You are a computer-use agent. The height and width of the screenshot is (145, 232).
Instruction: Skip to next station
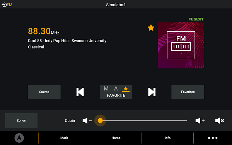coord(152,92)
